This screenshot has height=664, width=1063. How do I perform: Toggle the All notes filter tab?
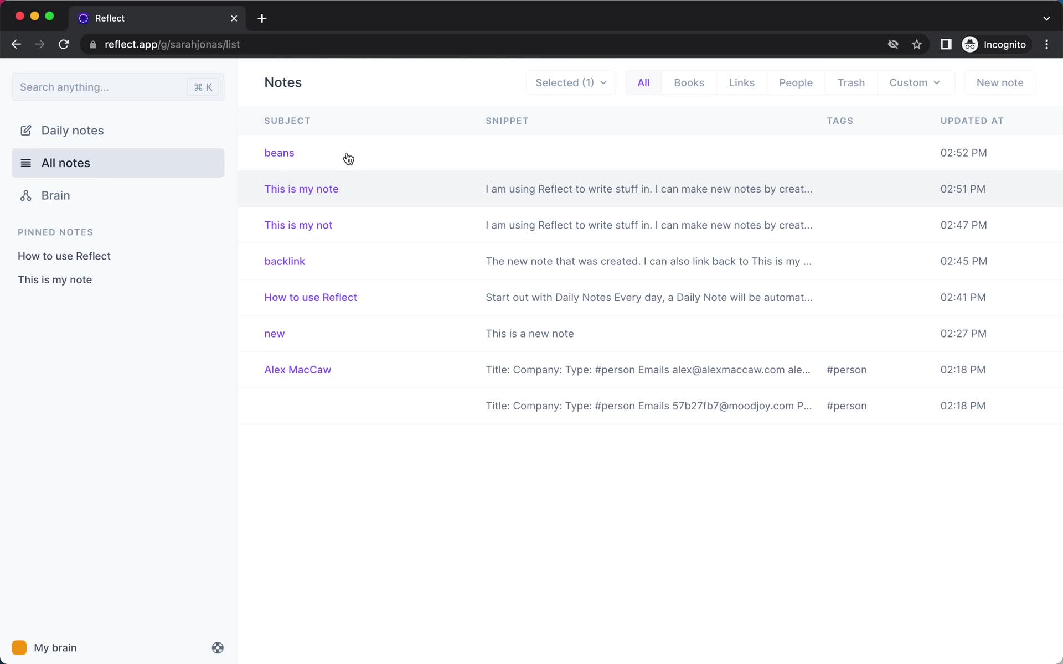point(644,82)
